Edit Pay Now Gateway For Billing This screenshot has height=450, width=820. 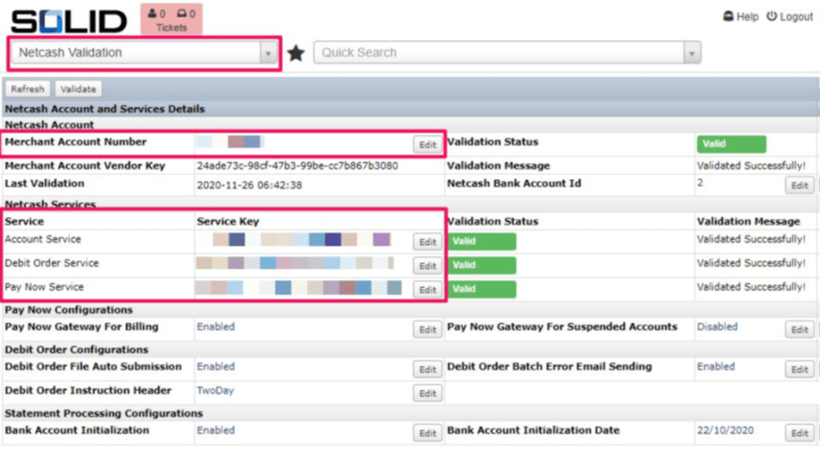pyautogui.click(x=428, y=329)
